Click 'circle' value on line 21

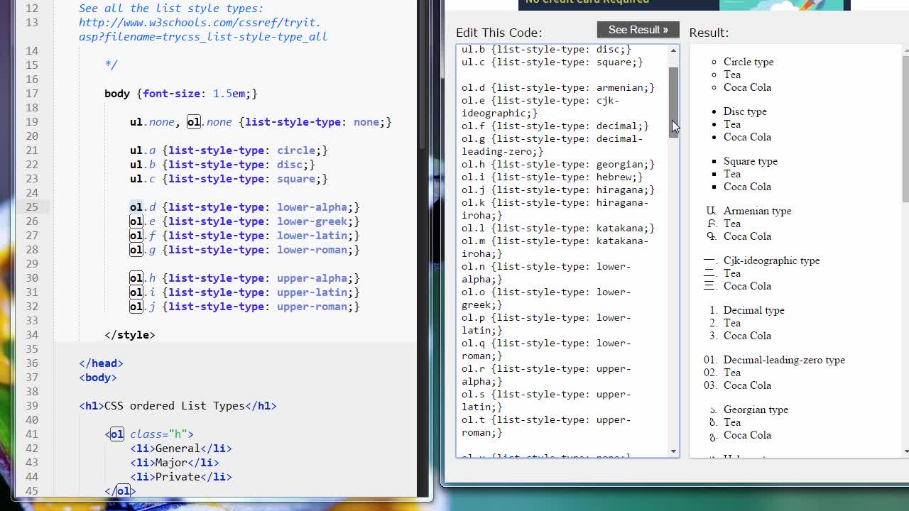tap(296, 150)
